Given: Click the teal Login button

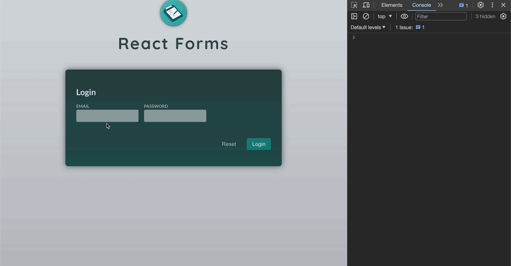Looking at the screenshot, I should [259, 144].
